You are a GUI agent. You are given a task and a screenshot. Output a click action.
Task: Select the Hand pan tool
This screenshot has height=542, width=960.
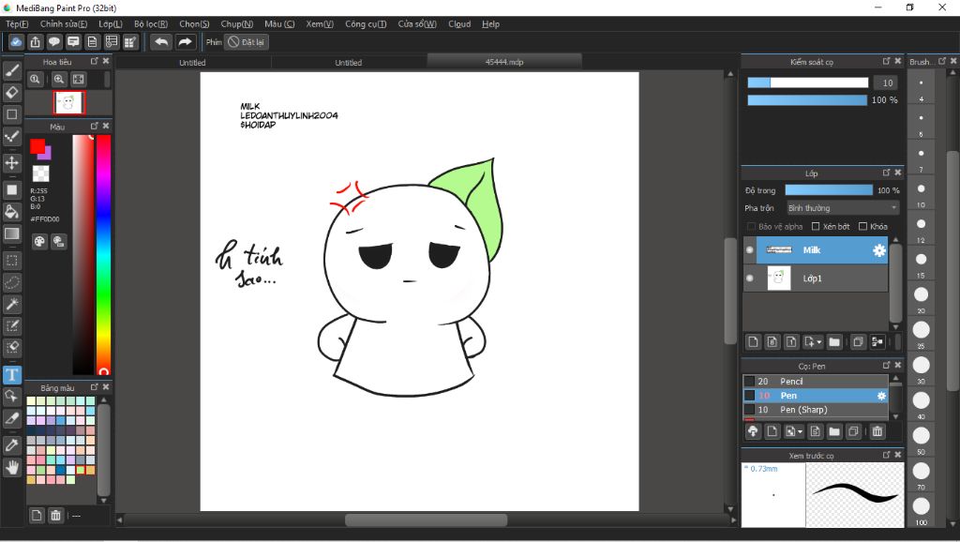tap(12, 466)
